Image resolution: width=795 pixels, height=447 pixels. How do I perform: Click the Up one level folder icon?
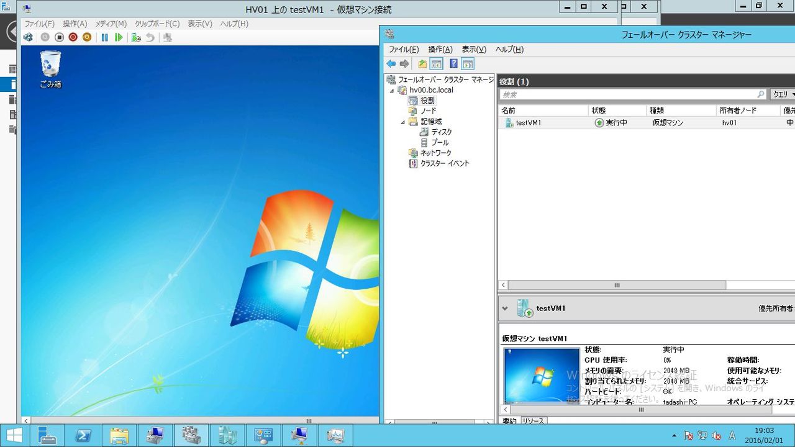click(422, 64)
